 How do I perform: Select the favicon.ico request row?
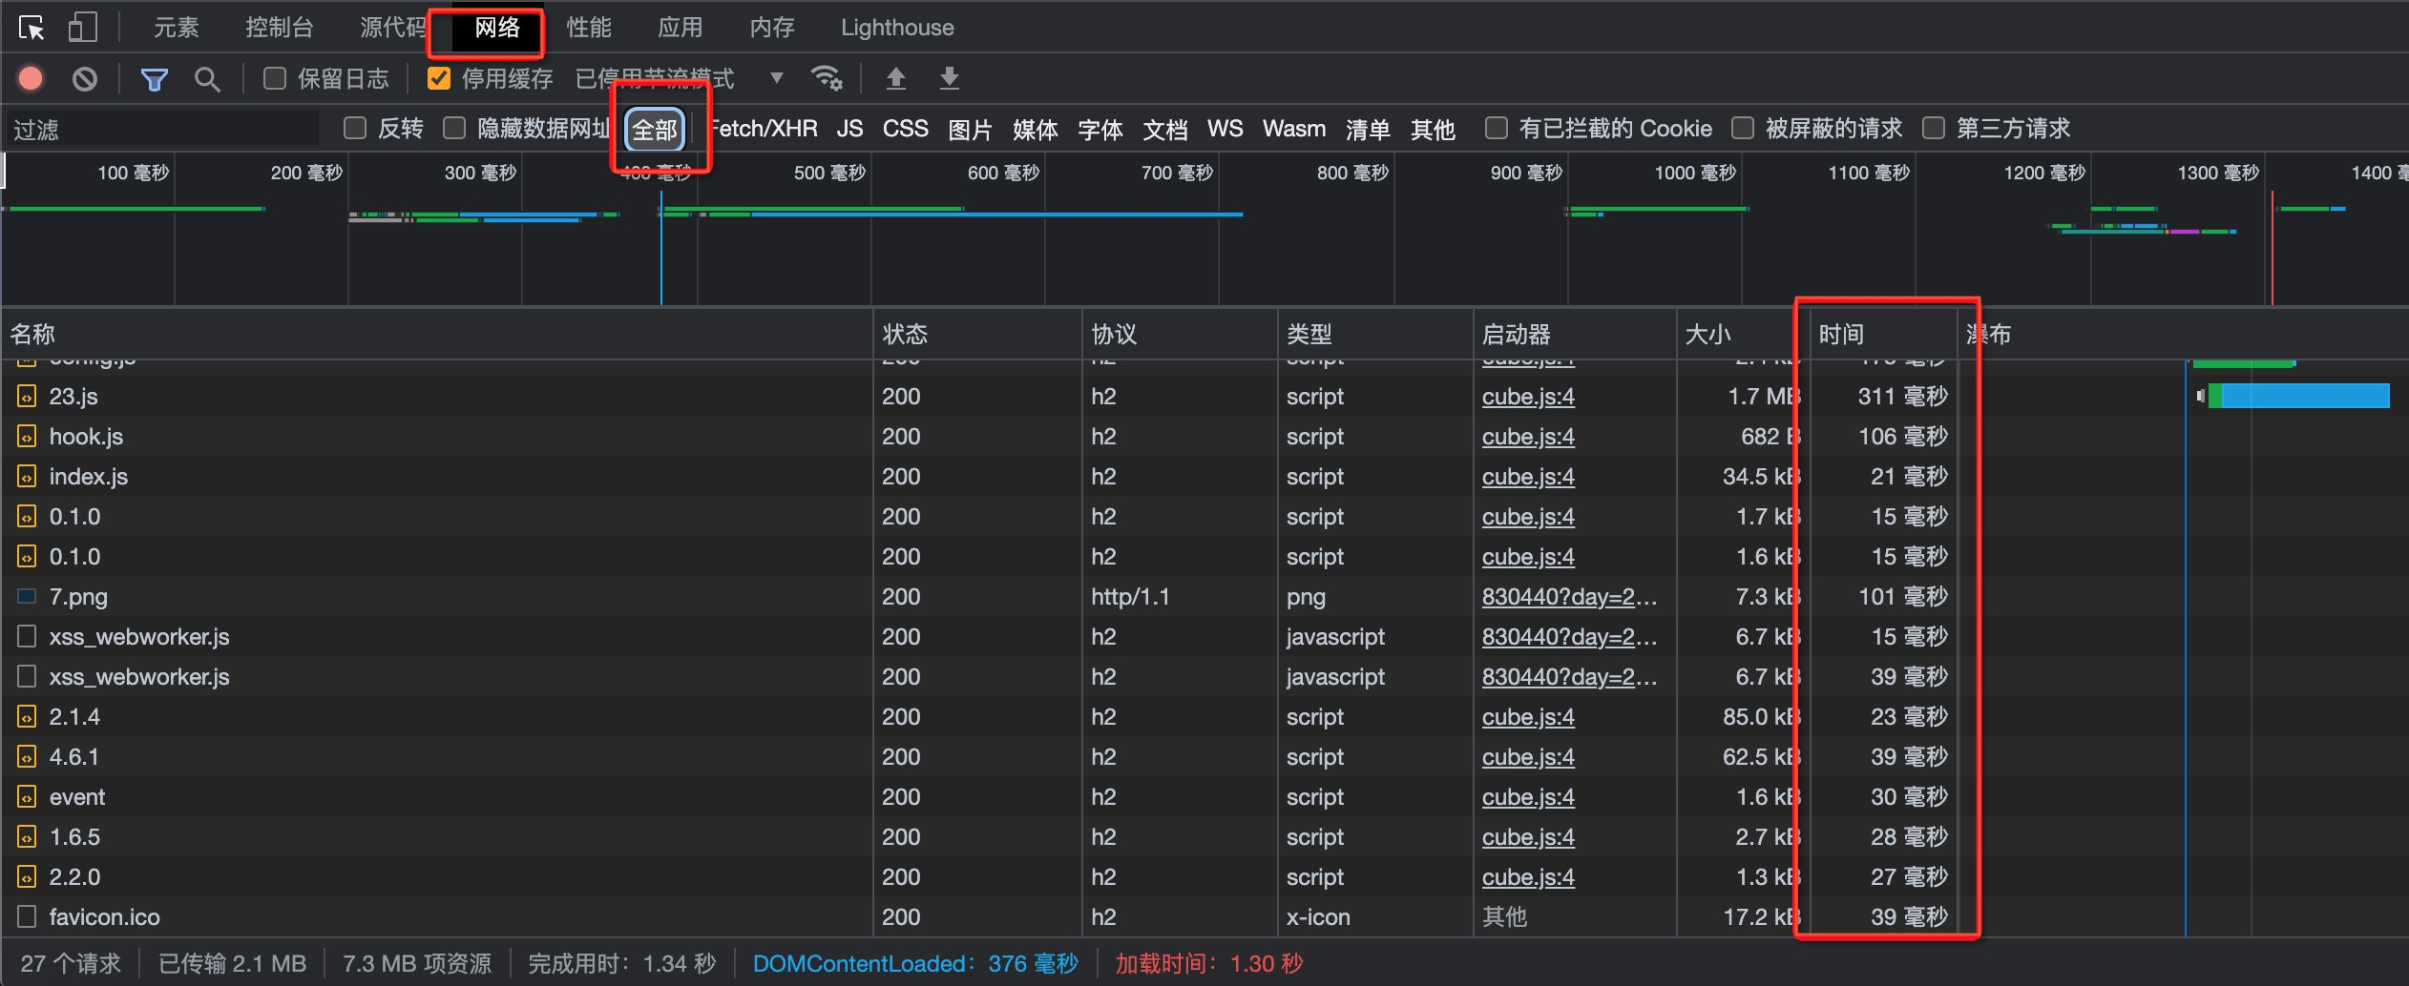point(1204,916)
